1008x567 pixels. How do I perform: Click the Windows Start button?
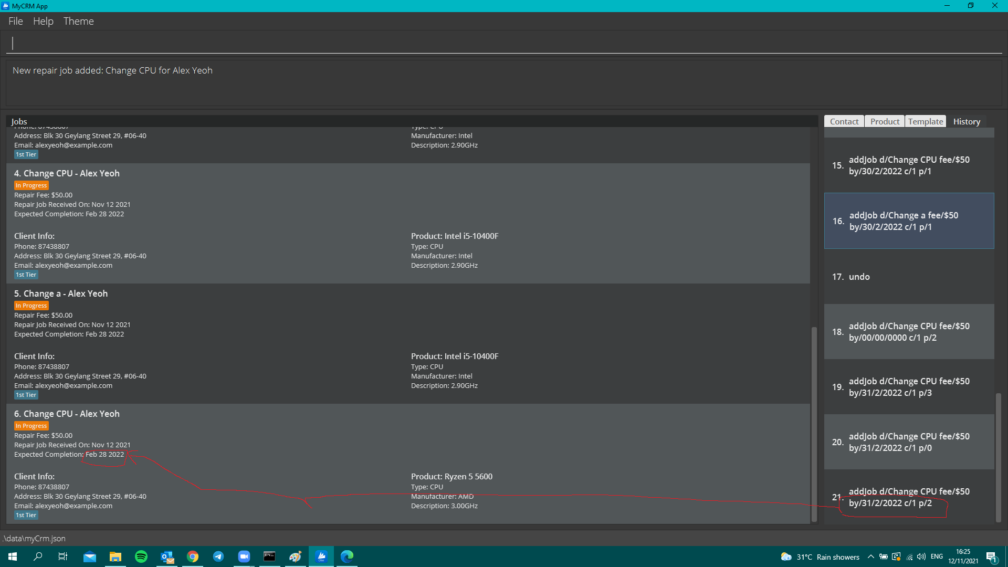point(13,556)
